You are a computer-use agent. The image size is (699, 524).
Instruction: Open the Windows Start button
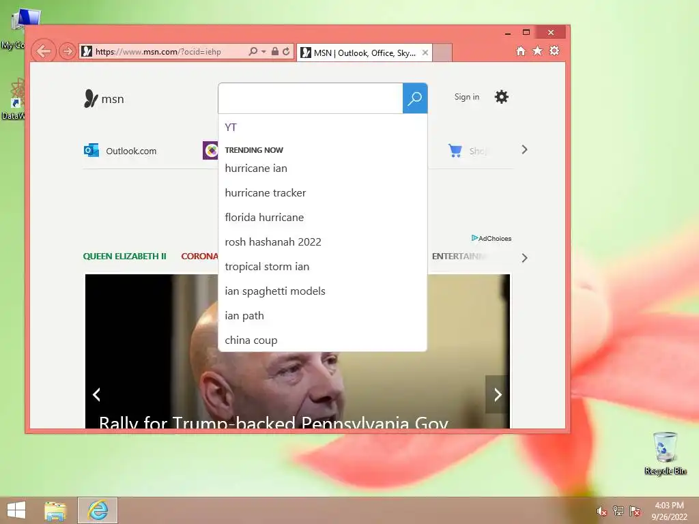tap(16, 510)
